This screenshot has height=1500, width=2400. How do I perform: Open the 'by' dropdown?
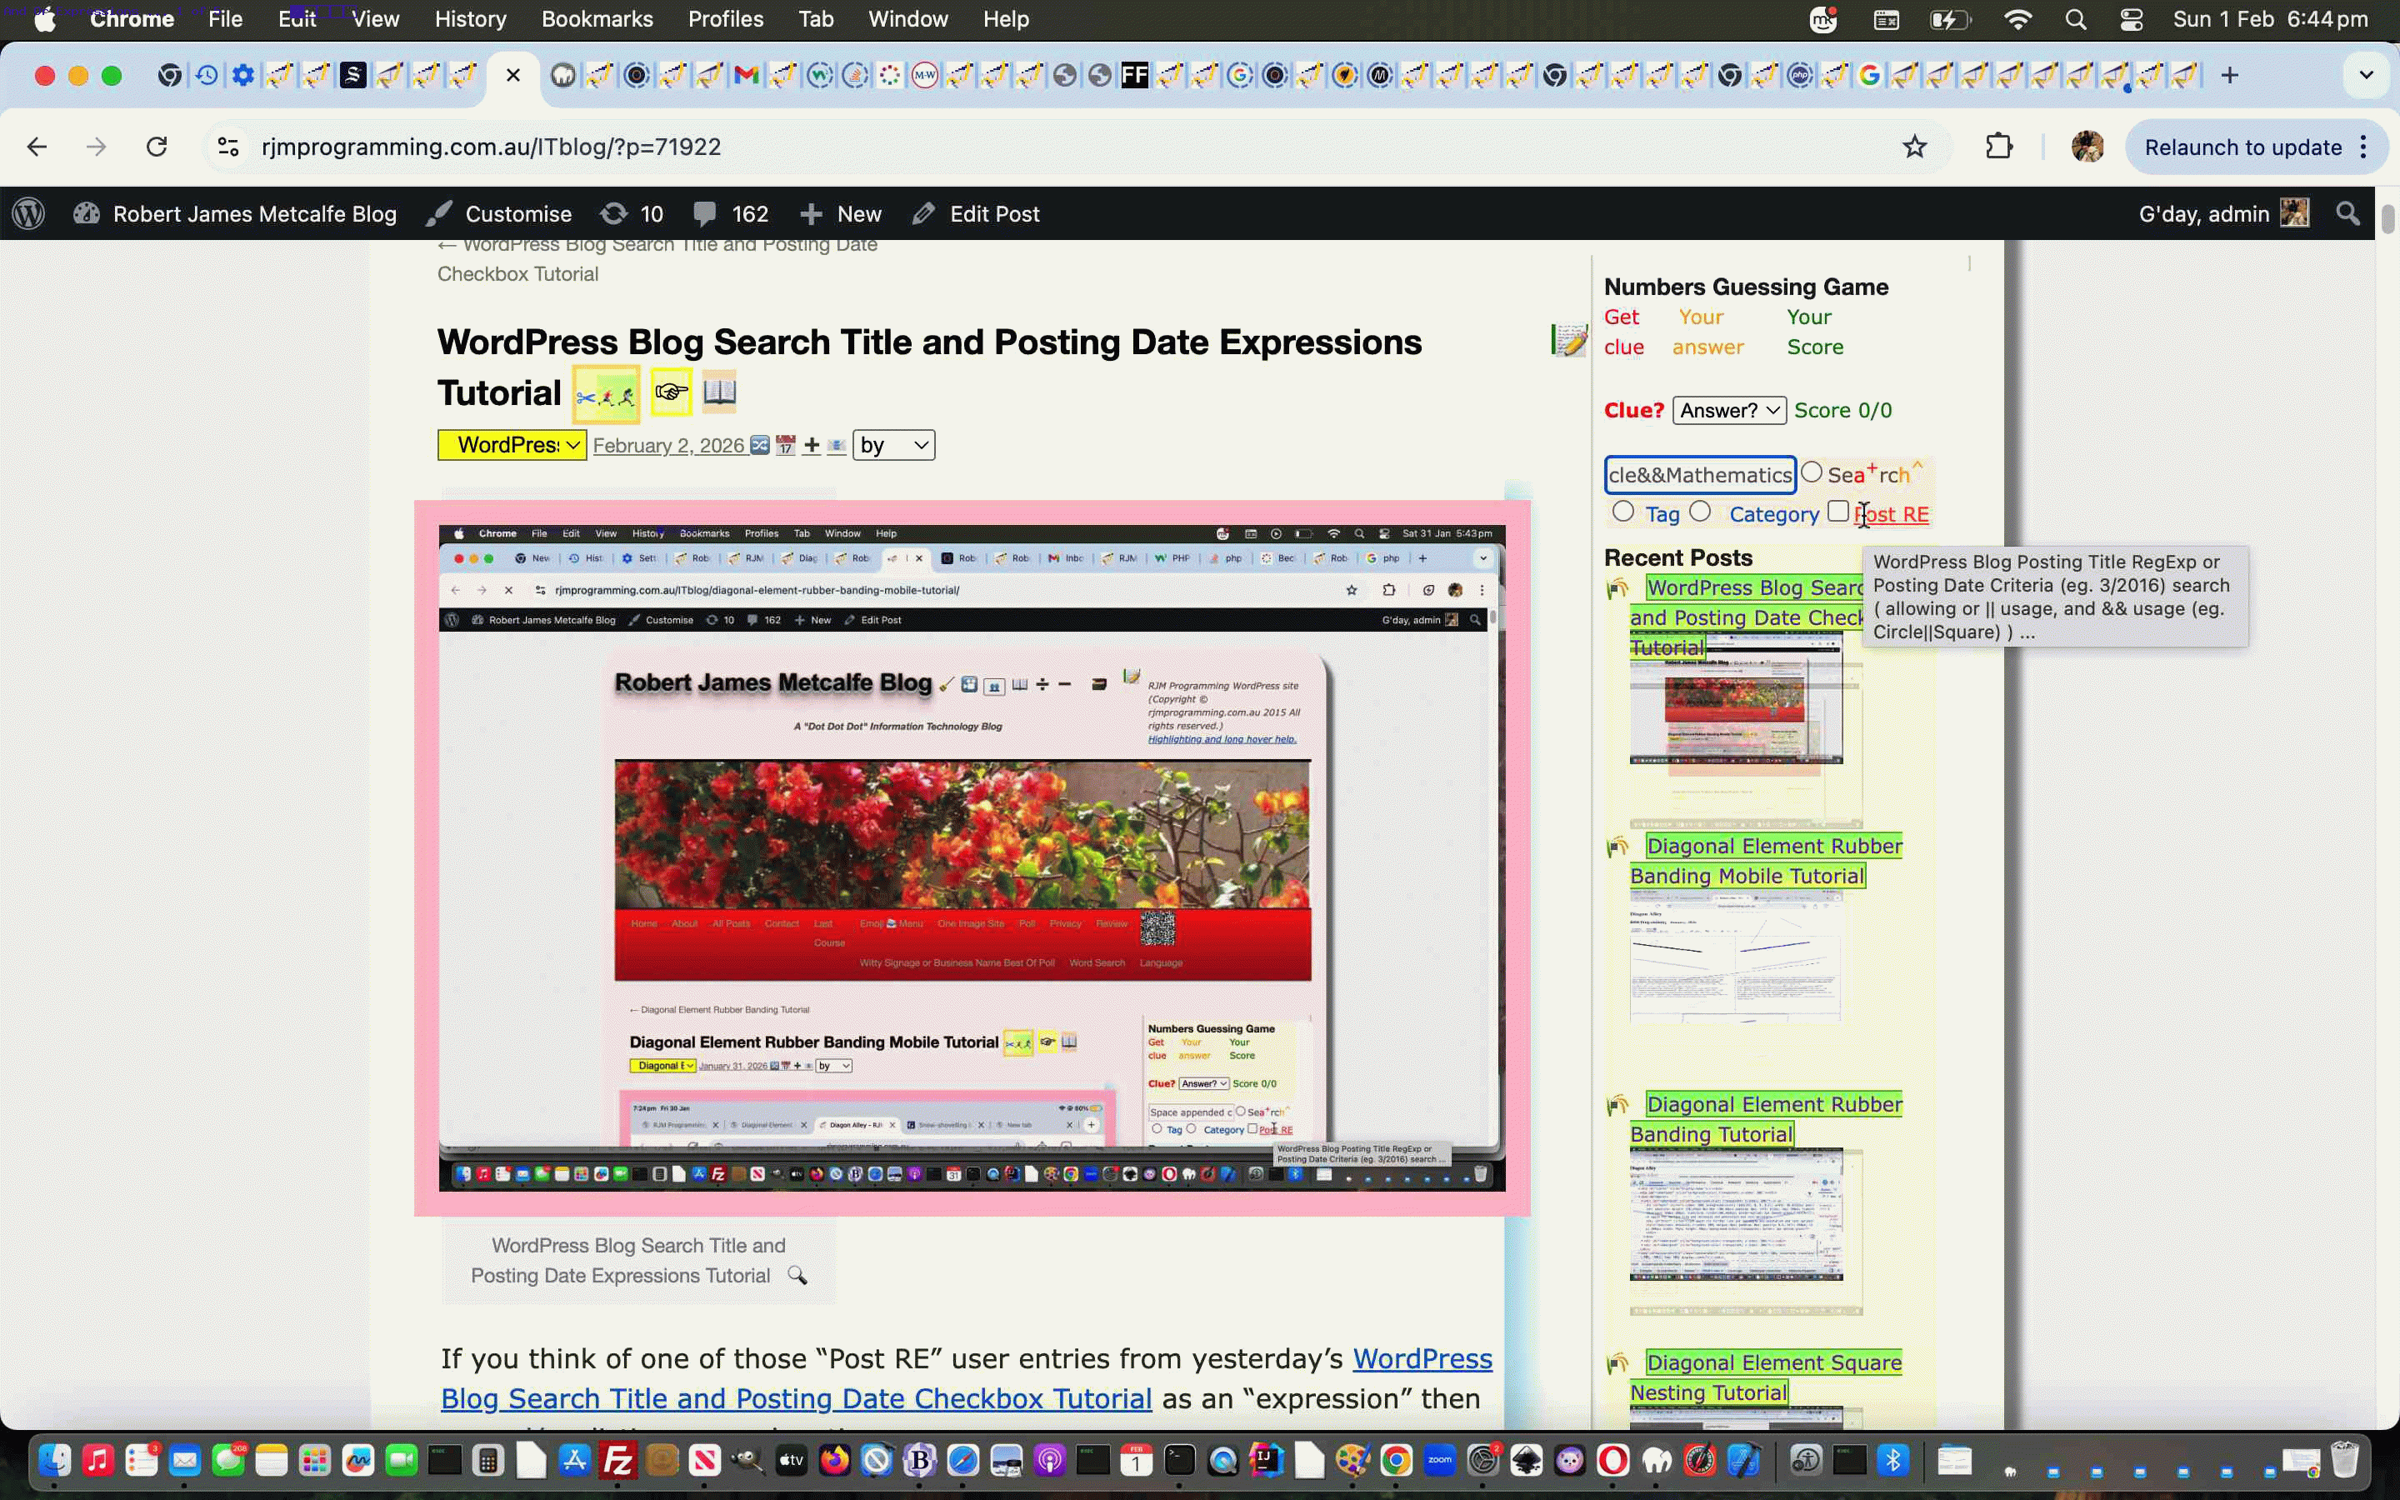(x=892, y=446)
